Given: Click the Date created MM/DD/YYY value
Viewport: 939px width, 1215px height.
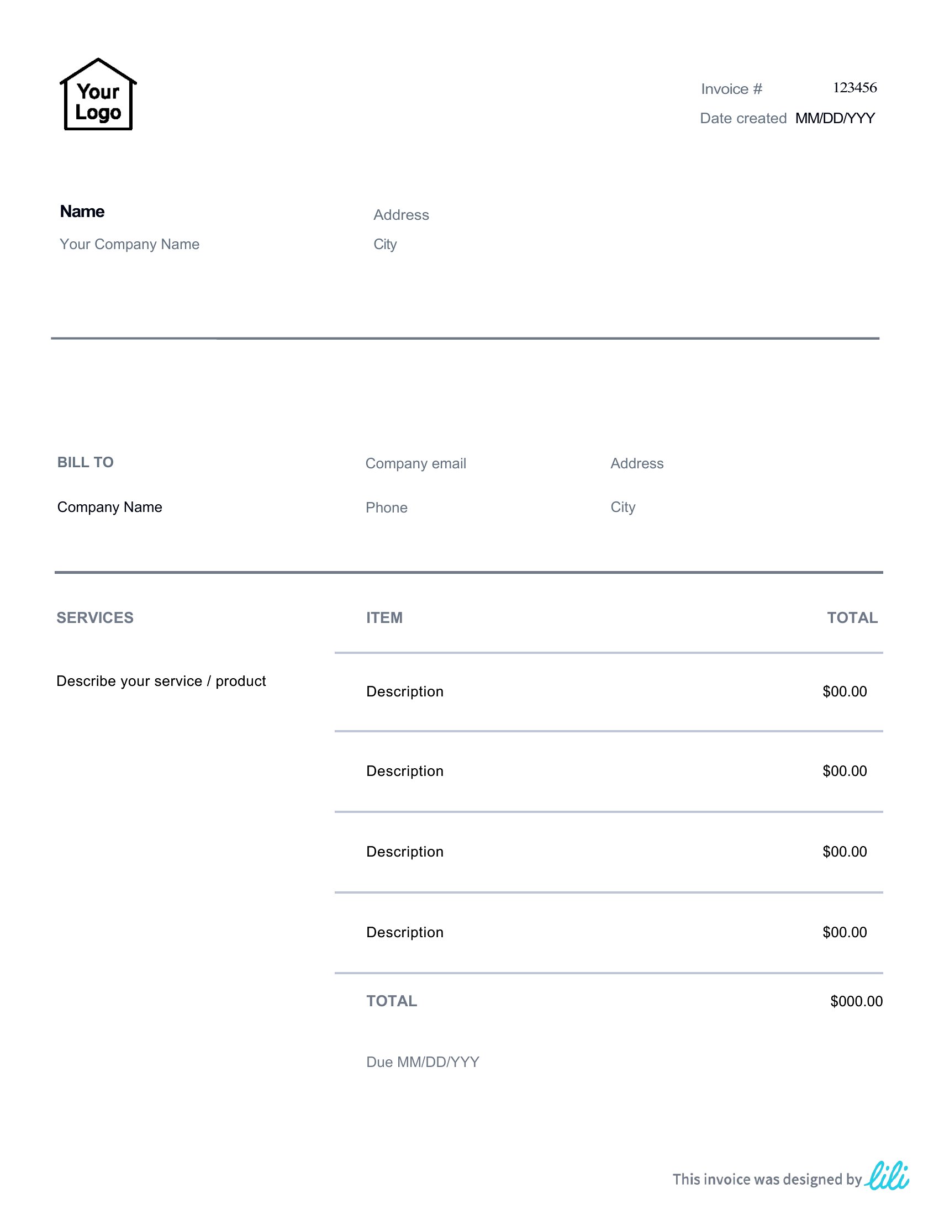Looking at the screenshot, I should 835,118.
